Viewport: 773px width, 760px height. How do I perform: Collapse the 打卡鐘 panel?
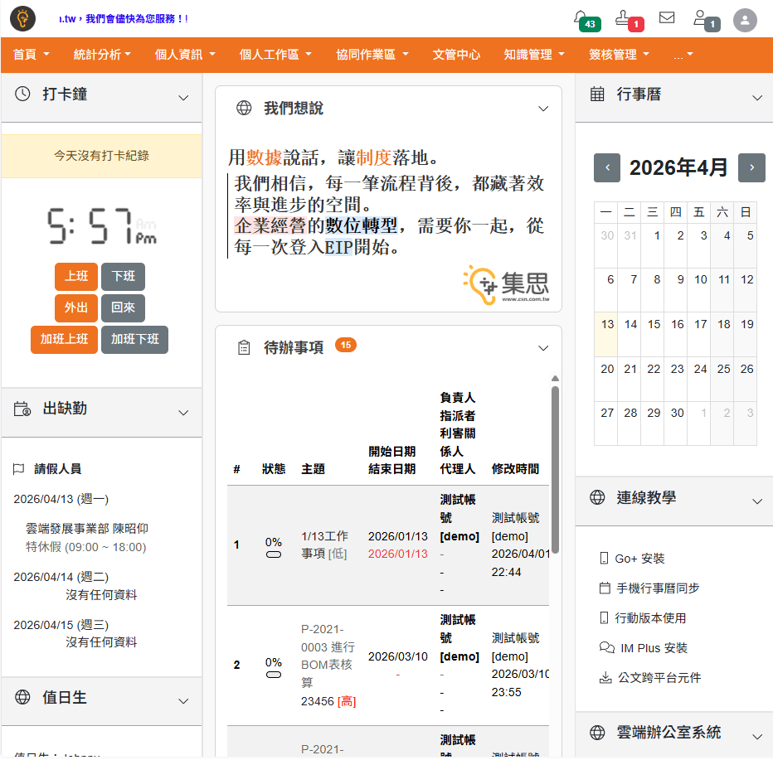pos(184,98)
